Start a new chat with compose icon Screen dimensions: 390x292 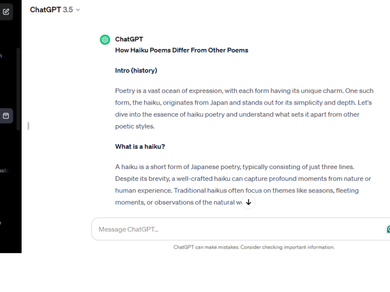[x=6, y=11]
